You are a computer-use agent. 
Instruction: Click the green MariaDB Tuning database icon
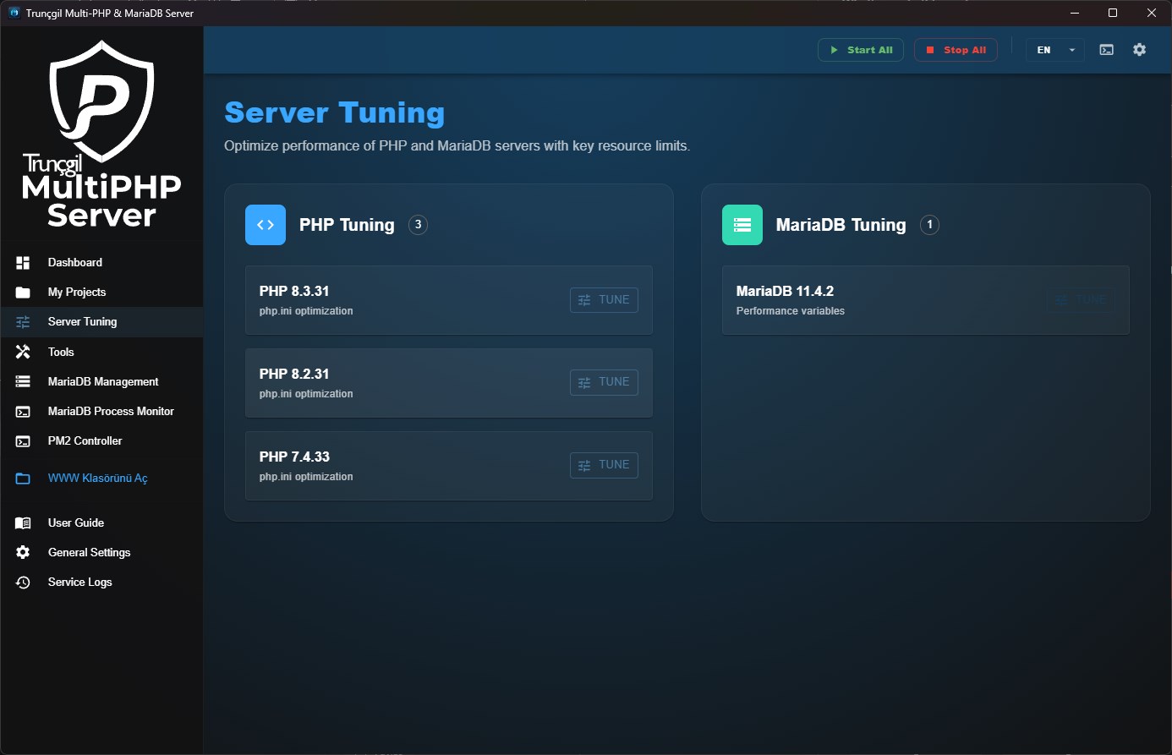pos(742,225)
